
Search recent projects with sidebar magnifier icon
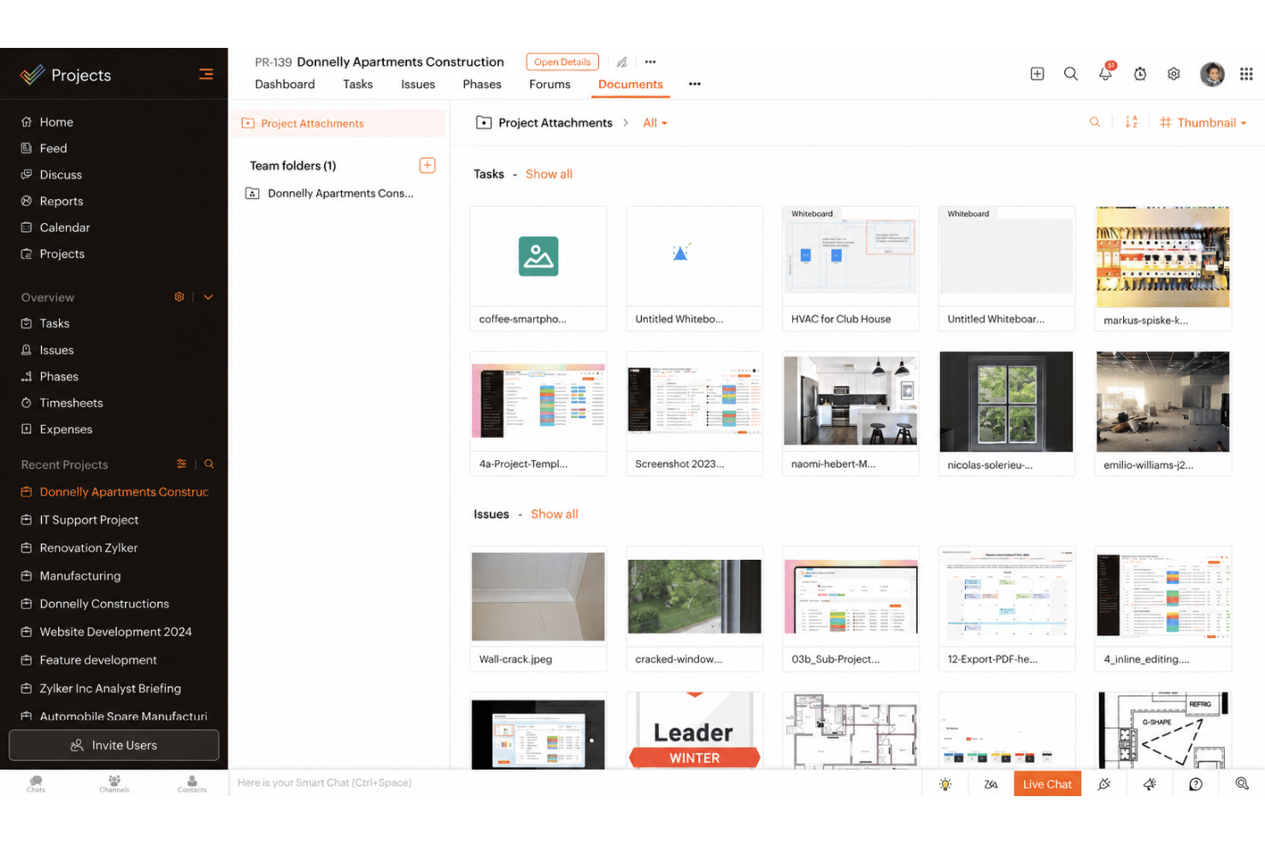coord(209,463)
